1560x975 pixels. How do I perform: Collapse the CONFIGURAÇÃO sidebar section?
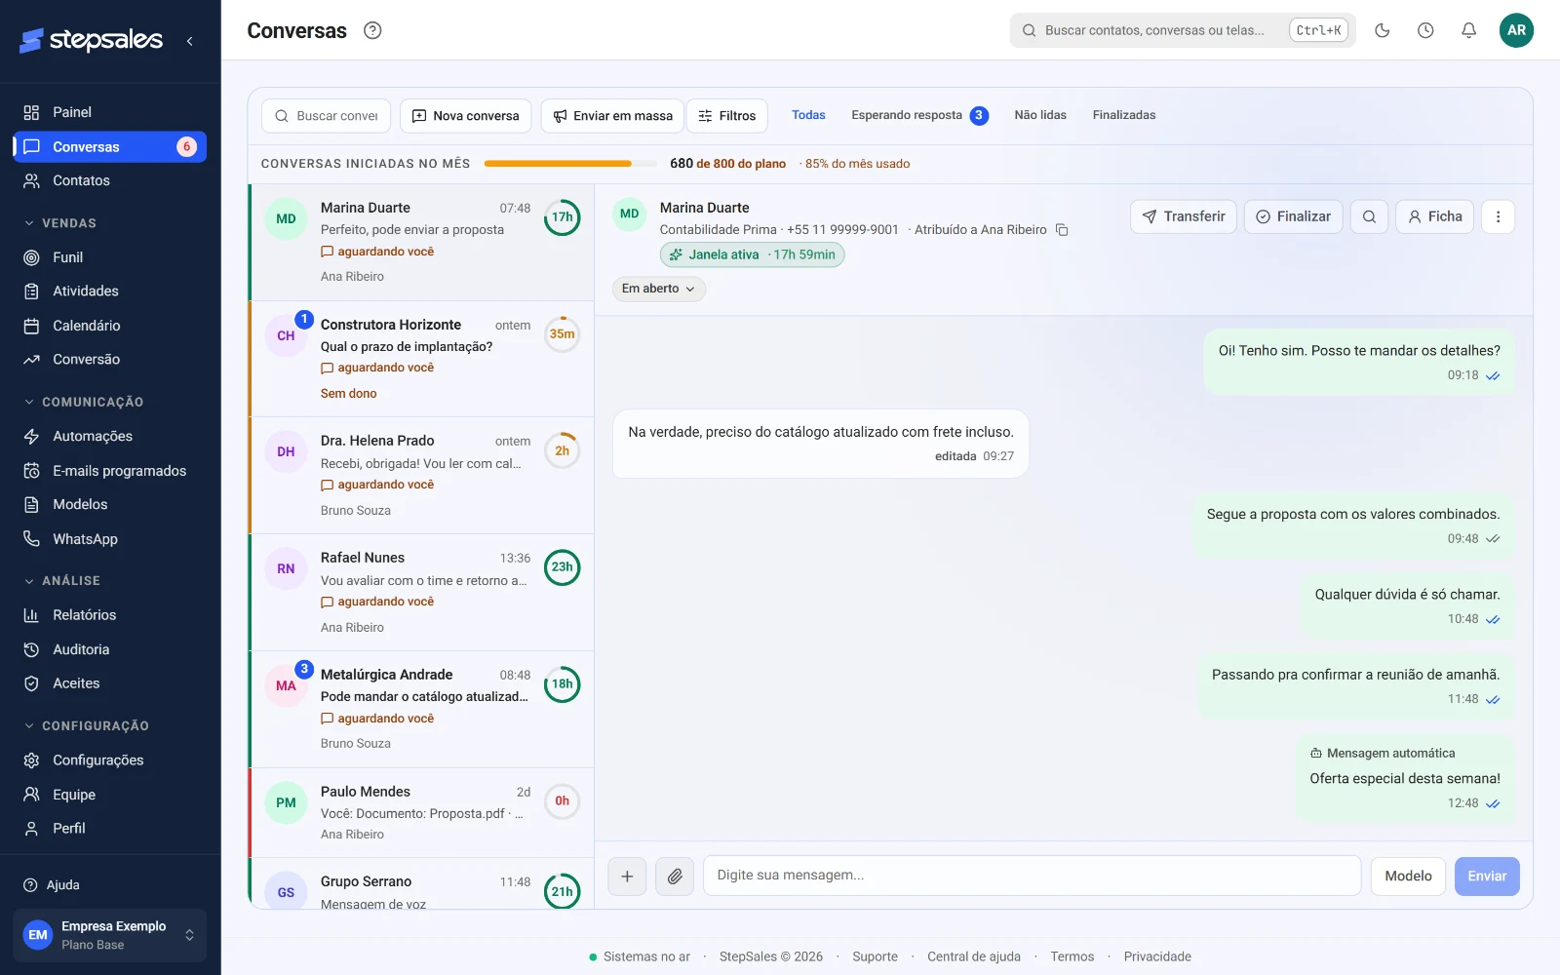pos(87,726)
